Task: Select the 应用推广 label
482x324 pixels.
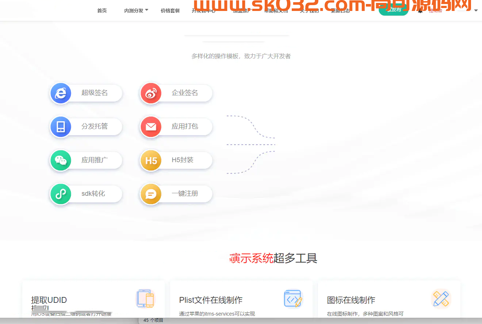Action: coord(95,160)
